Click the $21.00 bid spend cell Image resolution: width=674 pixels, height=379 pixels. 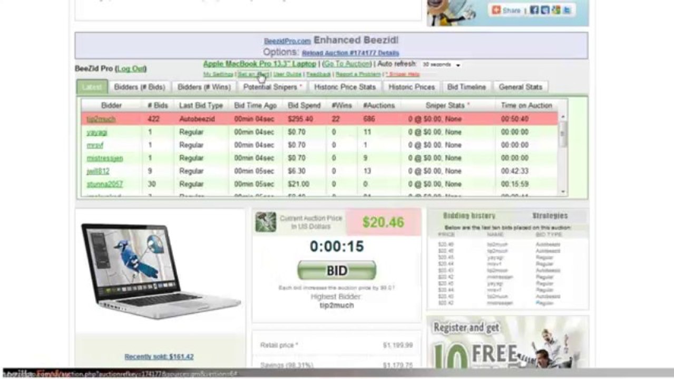[x=299, y=184]
